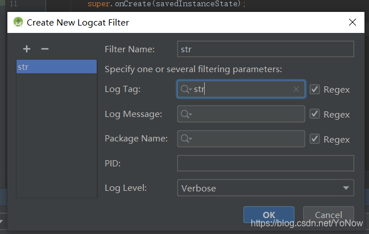Remove selected filter with minus icon
369x234 pixels.
tap(45, 49)
